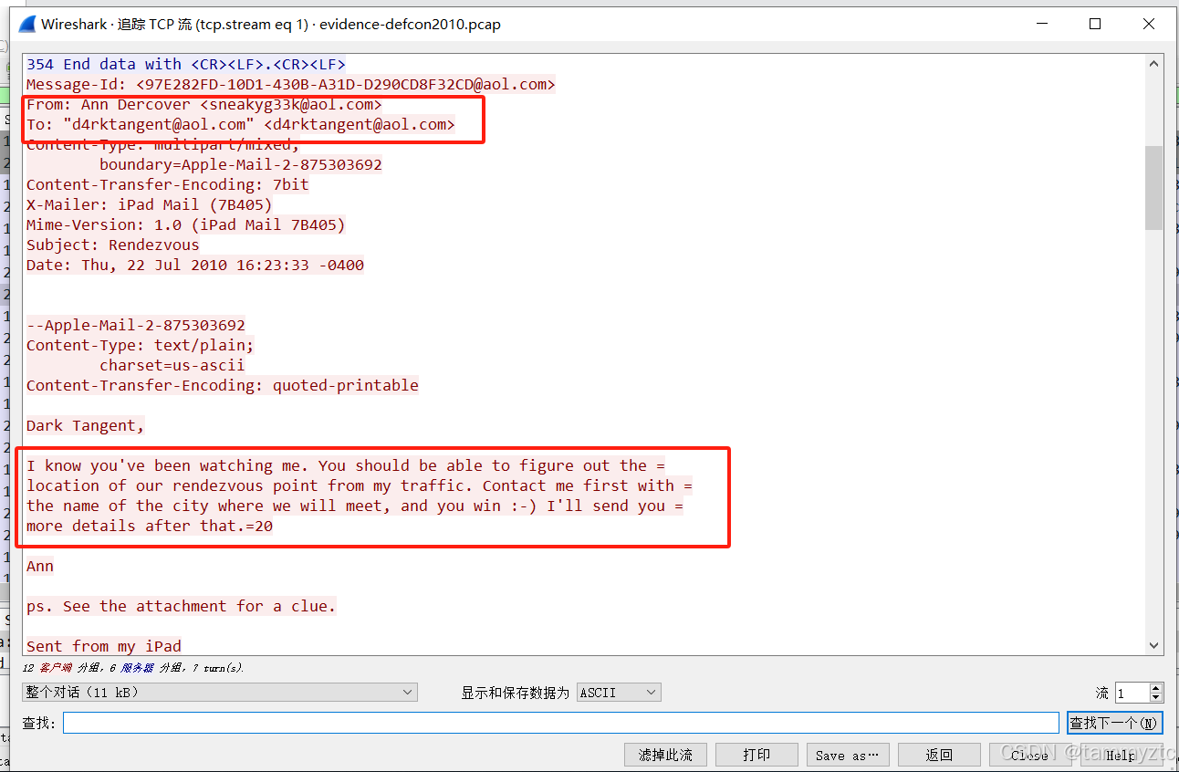Click the vertical scrollbar down arrow
This screenshot has width=1179, height=772.
coord(1154,644)
